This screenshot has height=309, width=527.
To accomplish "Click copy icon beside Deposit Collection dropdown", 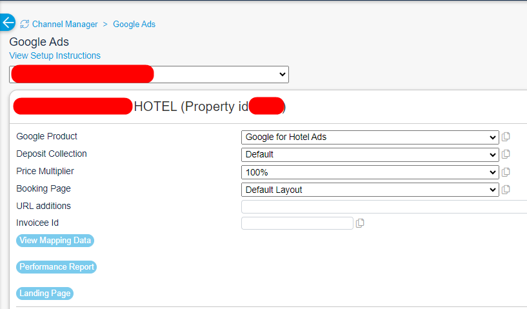I will [x=506, y=154].
